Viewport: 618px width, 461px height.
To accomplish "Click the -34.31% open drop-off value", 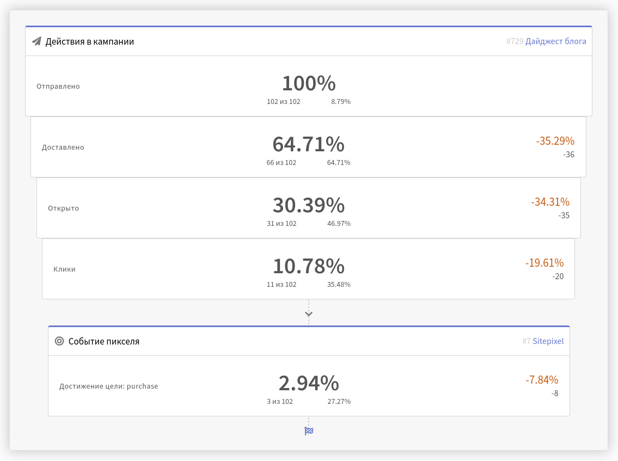I will [x=550, y=202].
